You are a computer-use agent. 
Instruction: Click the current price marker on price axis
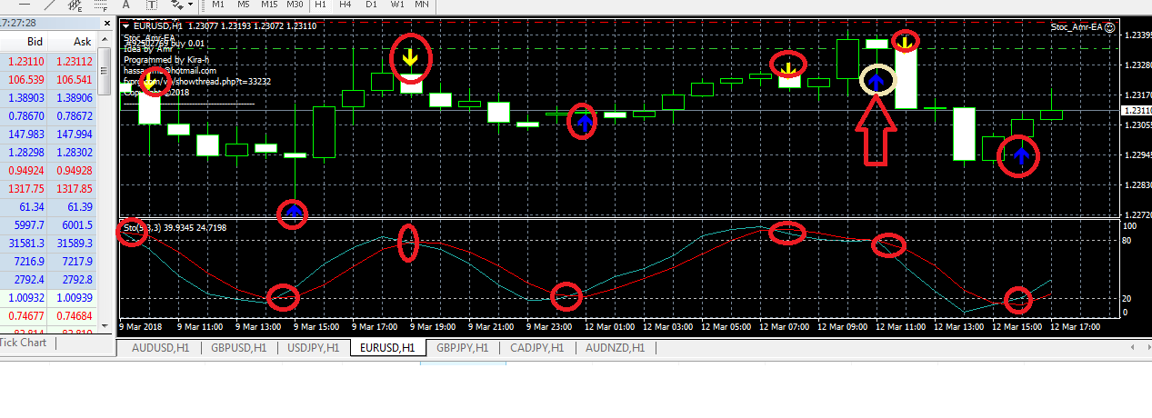(x=1135, y=110)
